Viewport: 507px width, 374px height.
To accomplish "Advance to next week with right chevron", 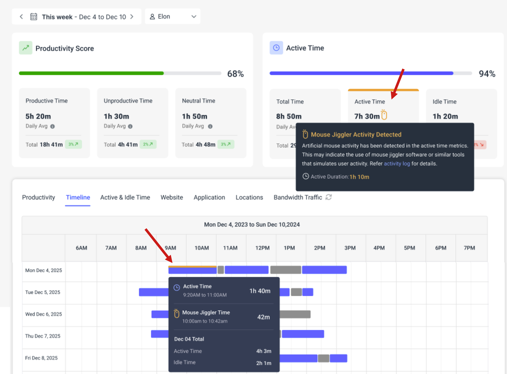I will pos(132,17).
